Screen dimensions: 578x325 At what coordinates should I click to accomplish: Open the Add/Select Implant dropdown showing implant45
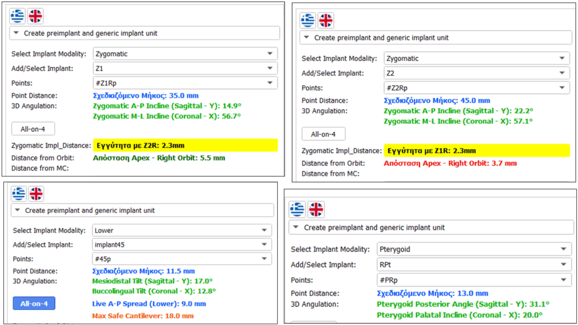(182, 244)
